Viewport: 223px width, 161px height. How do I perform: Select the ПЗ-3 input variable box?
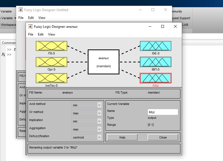51,46
